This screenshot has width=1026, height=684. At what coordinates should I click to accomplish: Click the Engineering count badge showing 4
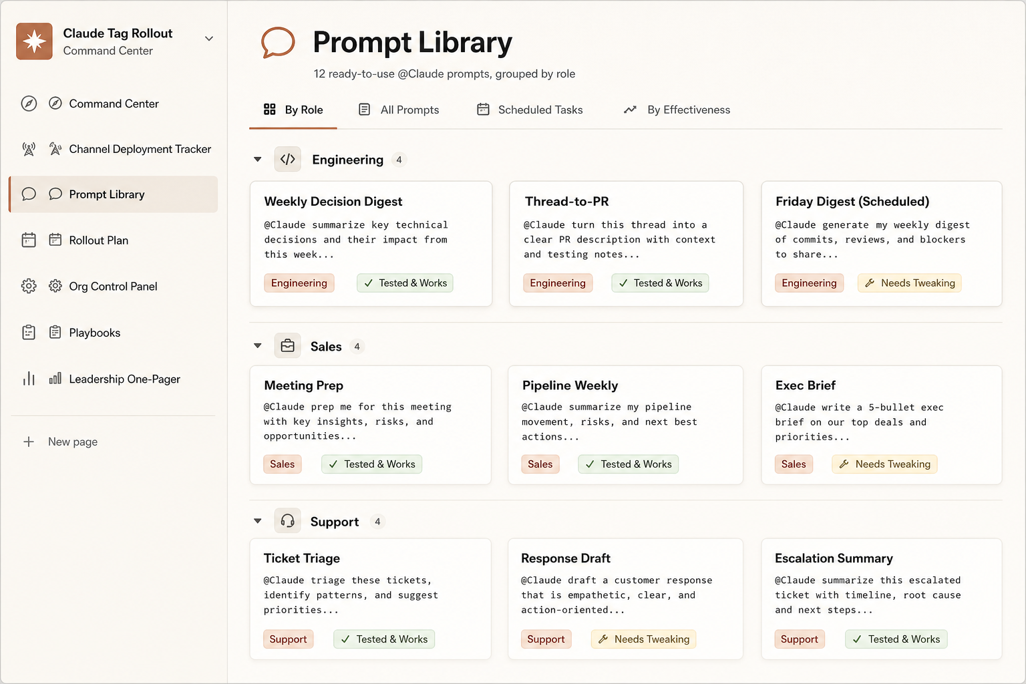click(x=399, y=160)
